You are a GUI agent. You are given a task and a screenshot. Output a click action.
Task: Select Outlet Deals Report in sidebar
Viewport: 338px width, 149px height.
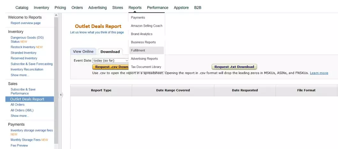[x=30, y=99]
